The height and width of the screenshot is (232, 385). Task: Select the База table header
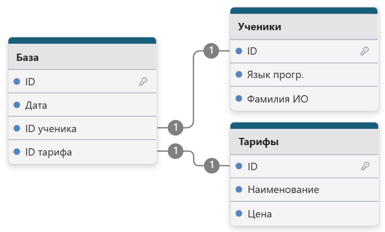[82, 57]
